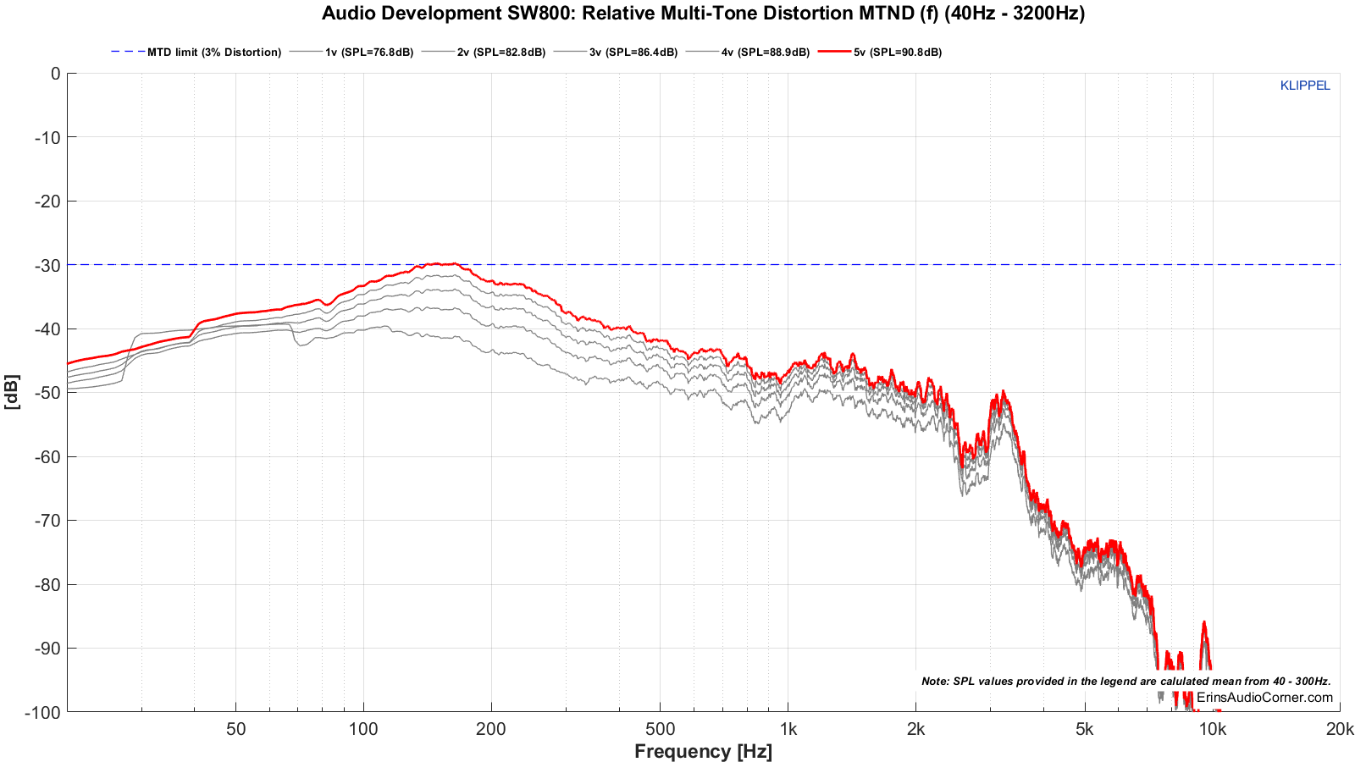The width and height of the screenshot is (1355, 762).
Task: Click the 0 y-axis tick label
Action: (x=56, y=74)
